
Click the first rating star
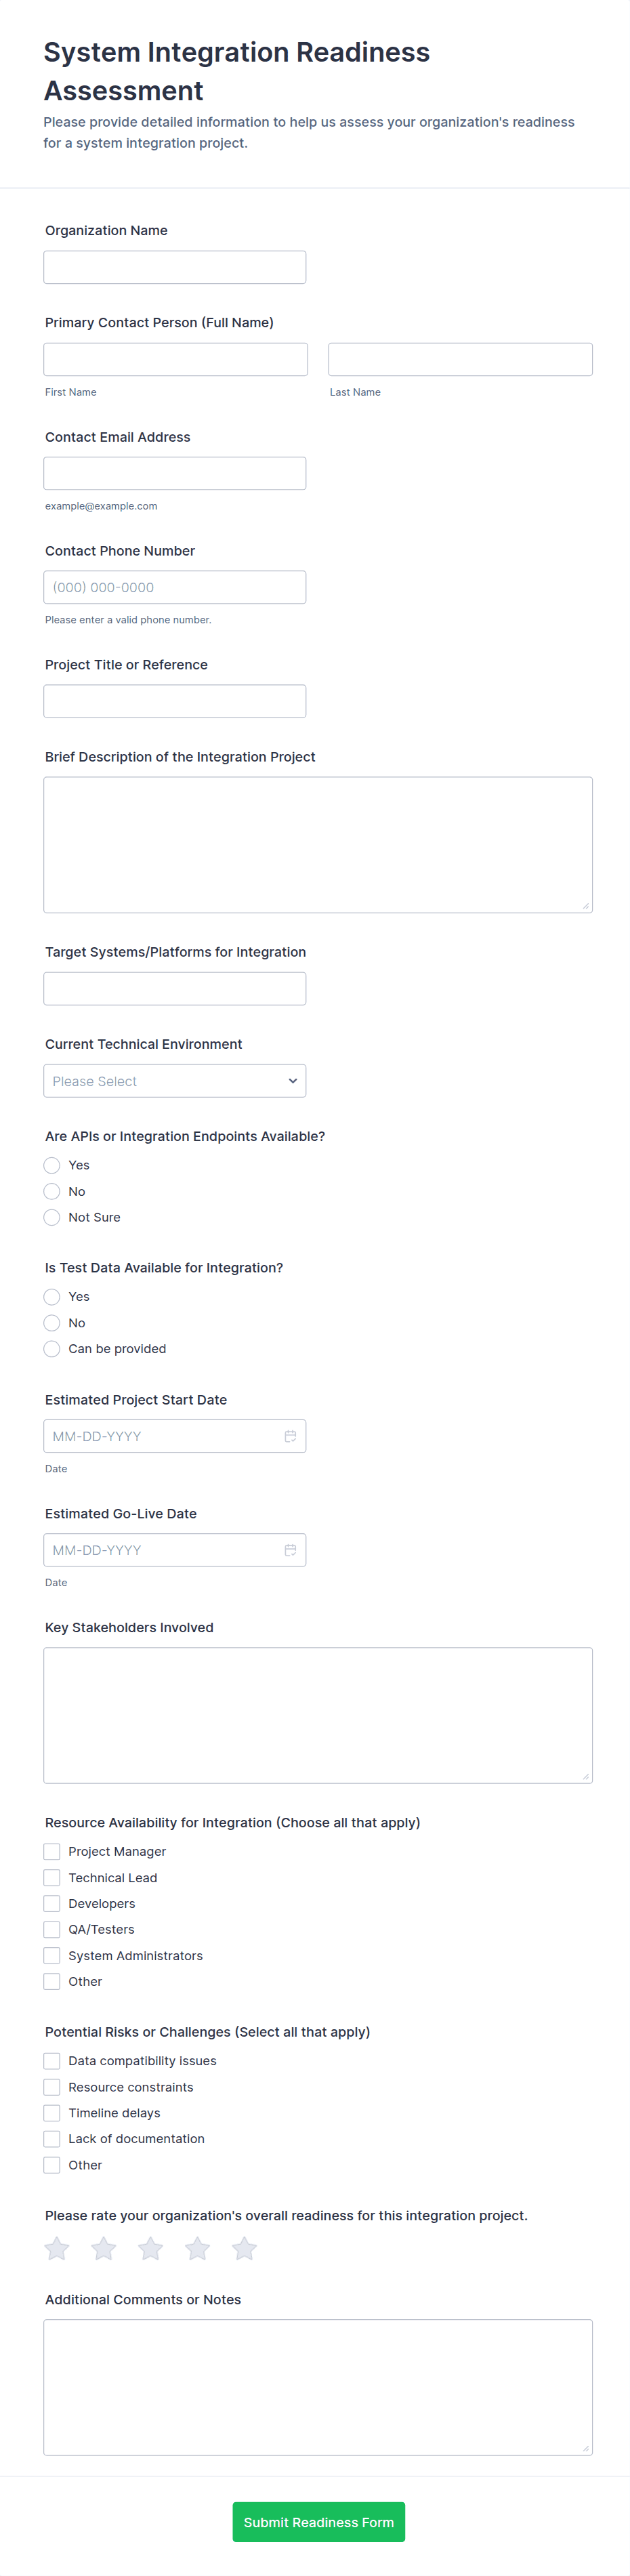pos(57,2249)
